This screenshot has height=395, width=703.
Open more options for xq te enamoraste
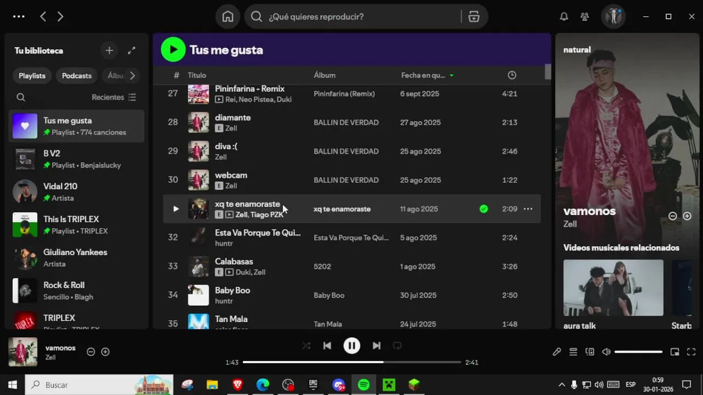tap(528, 209)
